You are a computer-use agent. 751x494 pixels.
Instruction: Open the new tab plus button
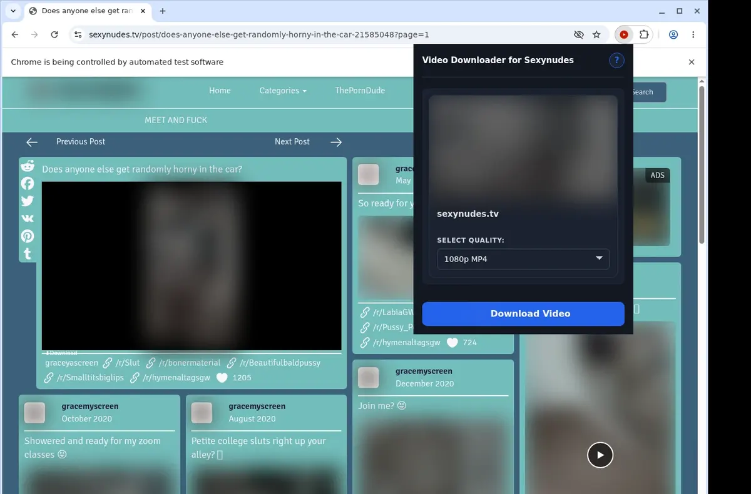pyautogui.click(x=163, y=11)
